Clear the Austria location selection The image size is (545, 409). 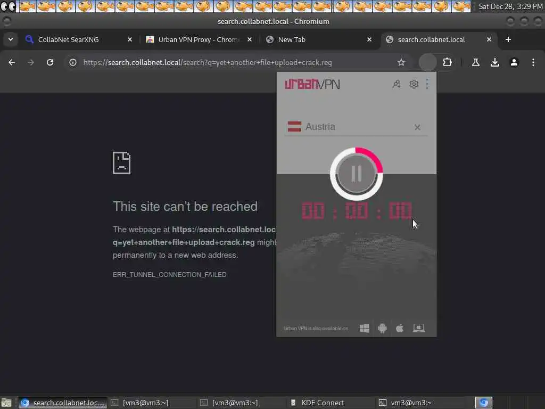click(417, 127)
